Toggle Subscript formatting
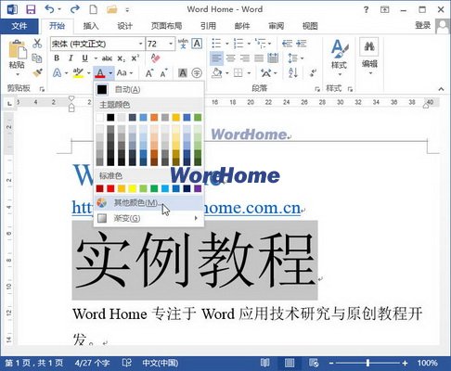The width and height of the screenshot is (451, 371). point(121,58)
